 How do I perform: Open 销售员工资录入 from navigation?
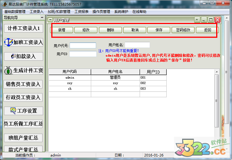click(x=23, y=84)
